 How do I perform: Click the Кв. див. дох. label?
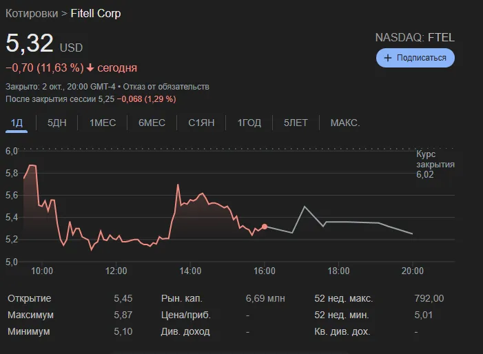(x=342, y=331)
